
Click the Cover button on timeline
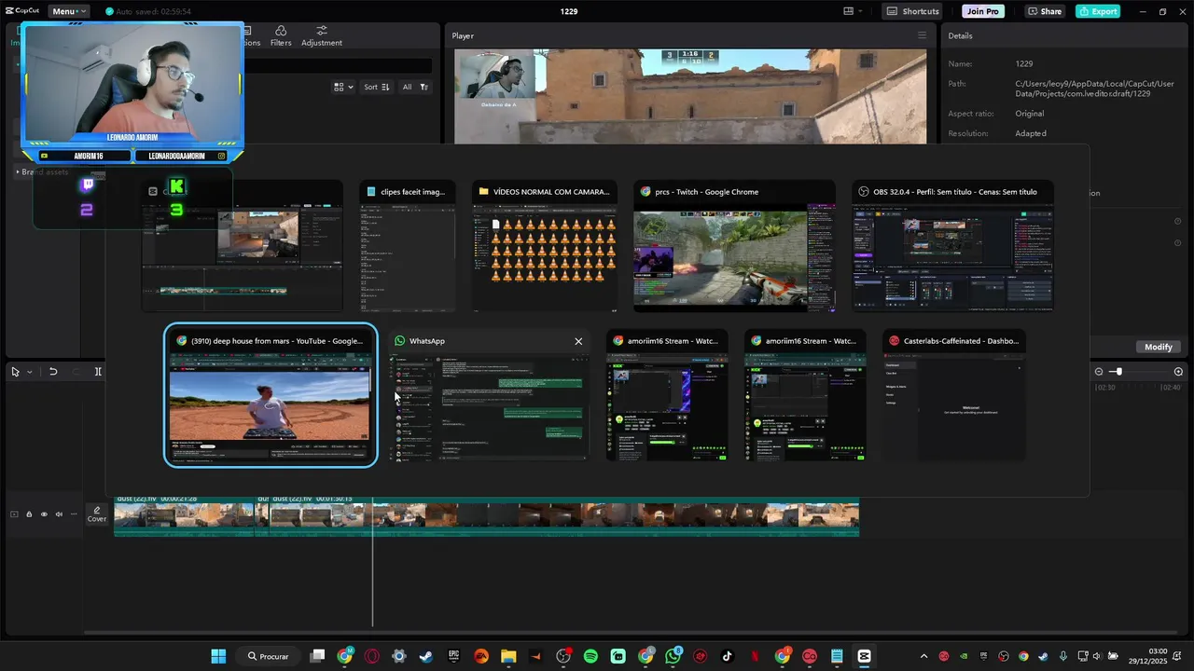[97, 514]
